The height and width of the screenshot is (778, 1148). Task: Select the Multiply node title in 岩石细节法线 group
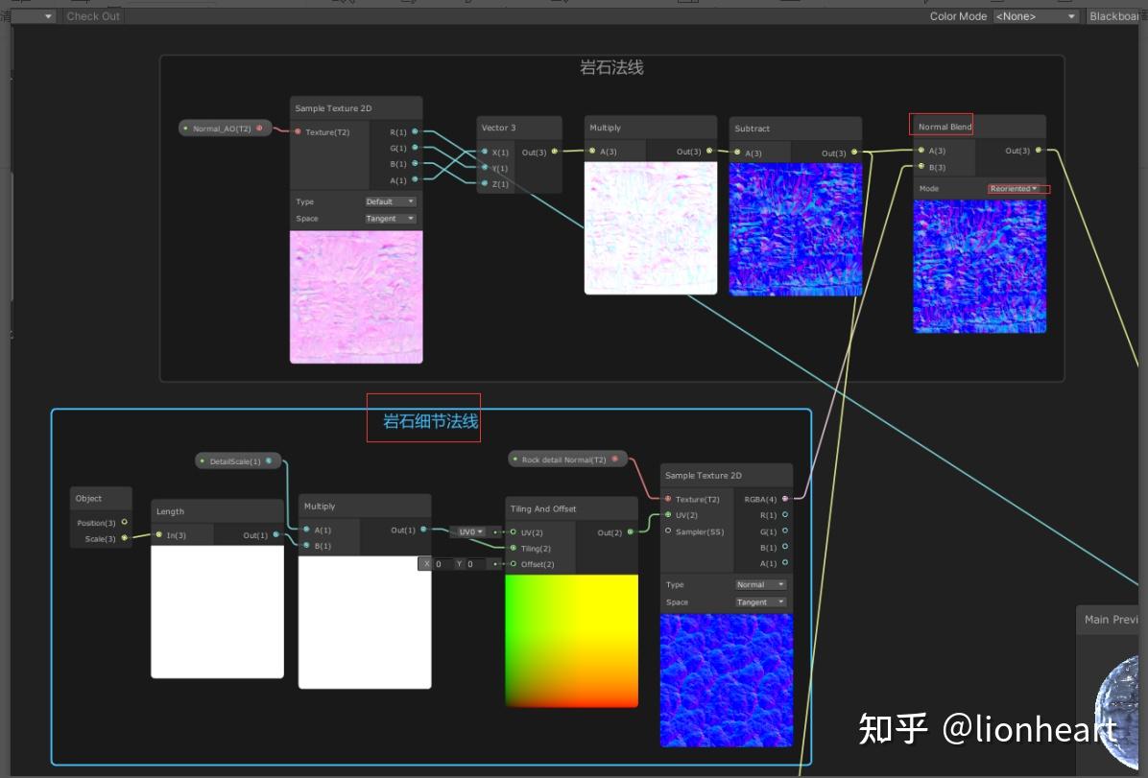point(320,506)
